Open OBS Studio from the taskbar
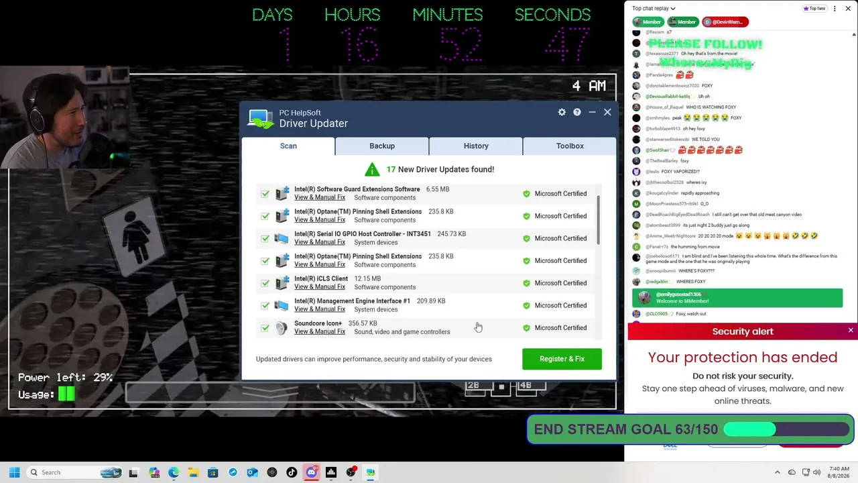 (351, 472)
